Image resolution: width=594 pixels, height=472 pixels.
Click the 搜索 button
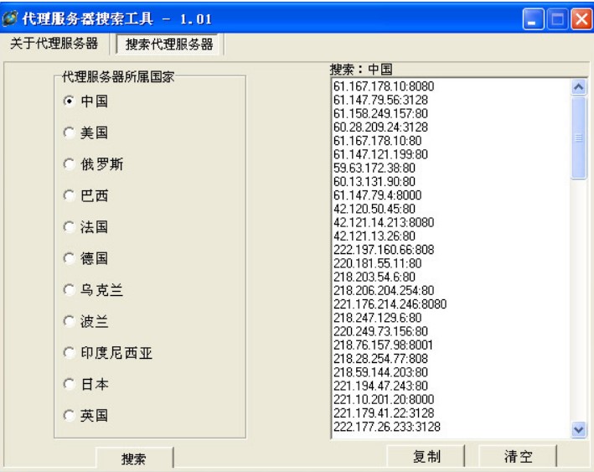tap(134, 458)
